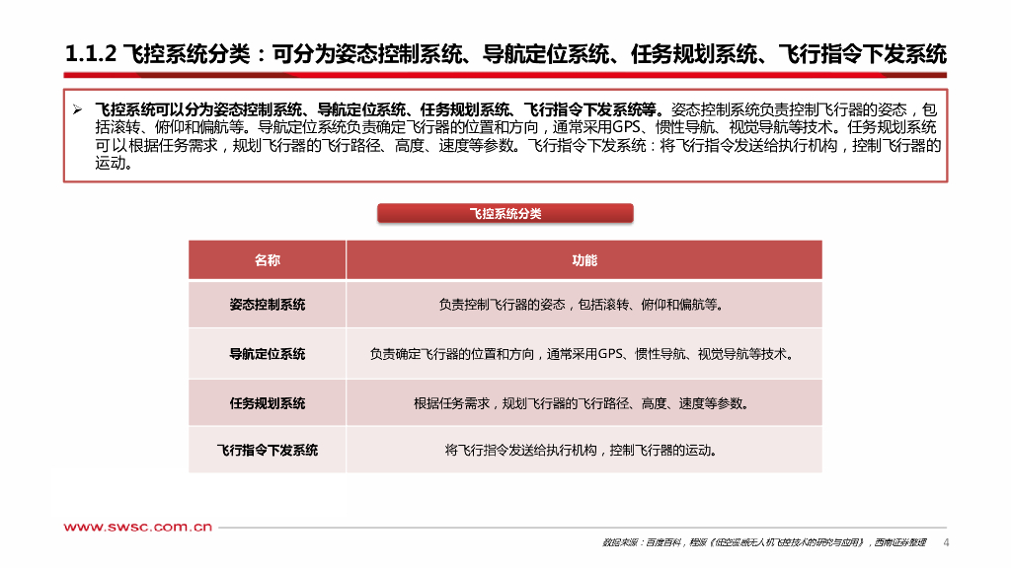Click the bold intro sentence in the text box

click(x=379, y=109)
